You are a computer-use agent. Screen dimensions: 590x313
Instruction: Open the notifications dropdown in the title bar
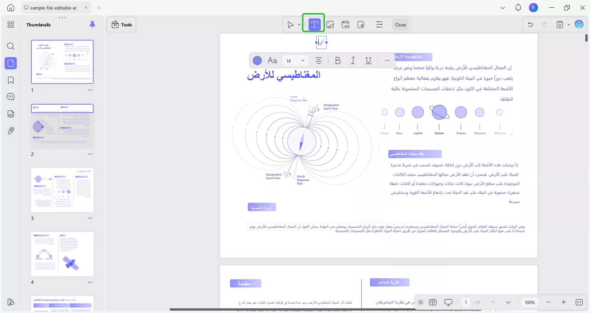(x=518, y=8)
